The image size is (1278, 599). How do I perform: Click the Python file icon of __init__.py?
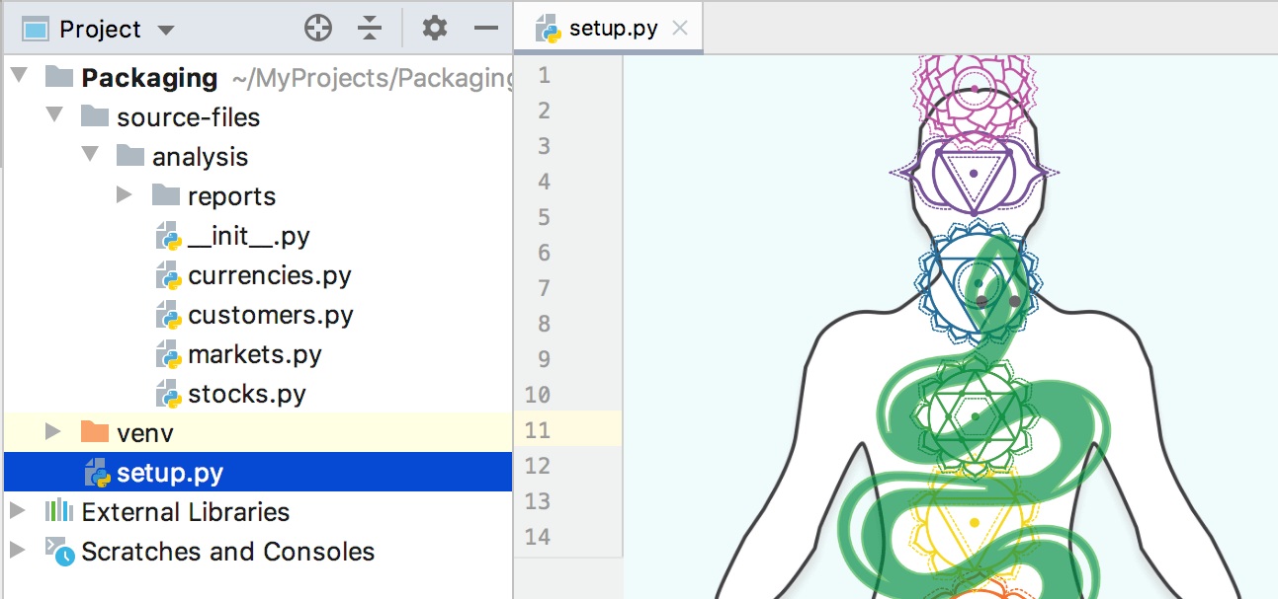tap(169, 236)
